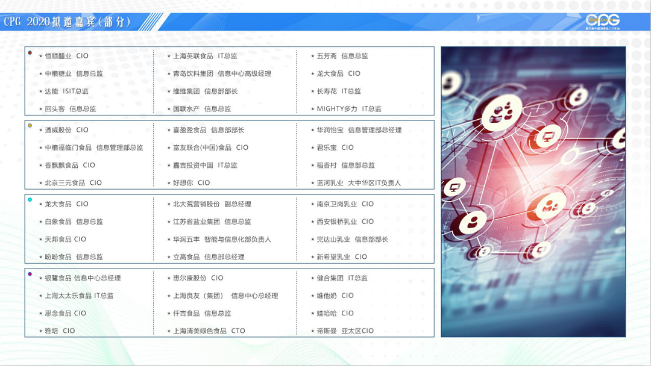Select the entry '恒顺醋业 CIO'
651x366 pixels.
[x=66, y=56]
